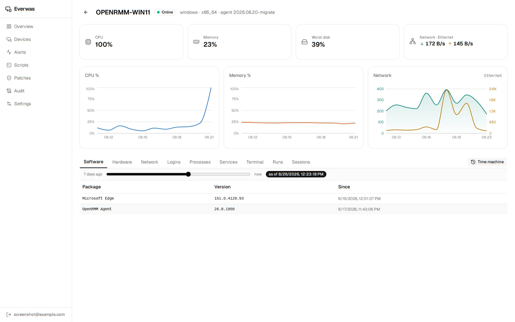The image size is (515, 322).
Task: Click the 'now' end of the slider
Action: (258, 174)
